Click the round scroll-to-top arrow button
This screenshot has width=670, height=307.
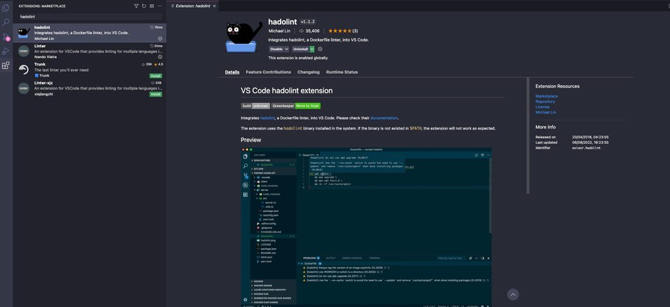coord(513,295)
